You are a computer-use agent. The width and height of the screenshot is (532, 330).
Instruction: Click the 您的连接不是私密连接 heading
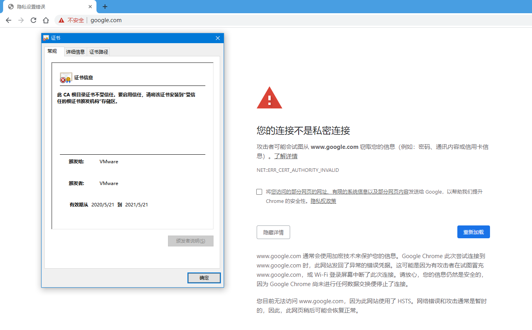point(303,130)
